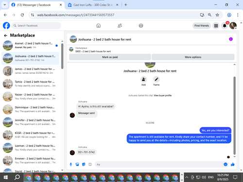
Task: Show hidden system tray icons chevron
Action: [x=187, y=177]
